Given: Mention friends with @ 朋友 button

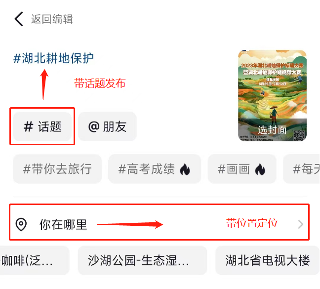Looking at the screenshot, I should (107, 126).
